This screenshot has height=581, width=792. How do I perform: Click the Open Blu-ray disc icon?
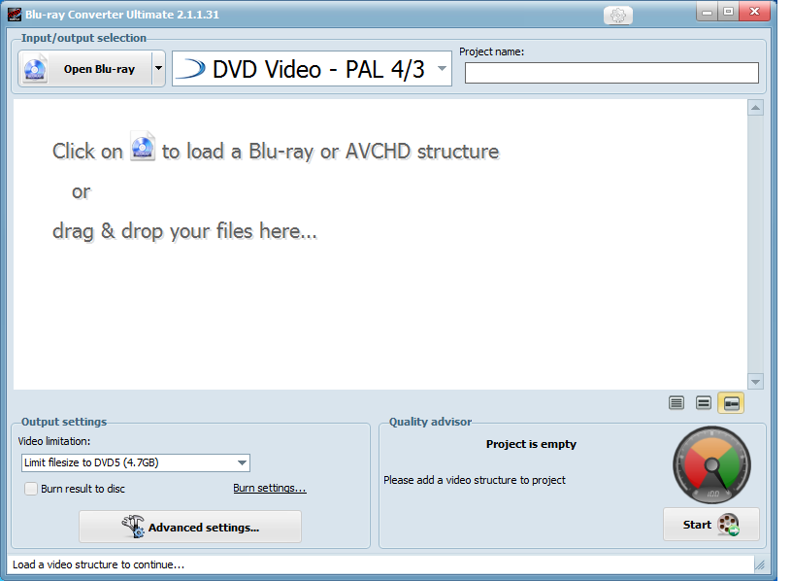tap(34, 68)
